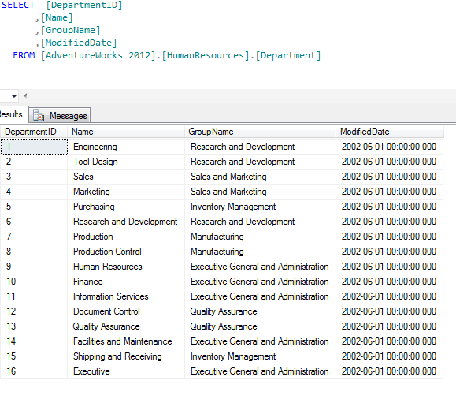The image size is (456, 399).
Task: Click the Messages tab page icon
Action: pos(38,115)
